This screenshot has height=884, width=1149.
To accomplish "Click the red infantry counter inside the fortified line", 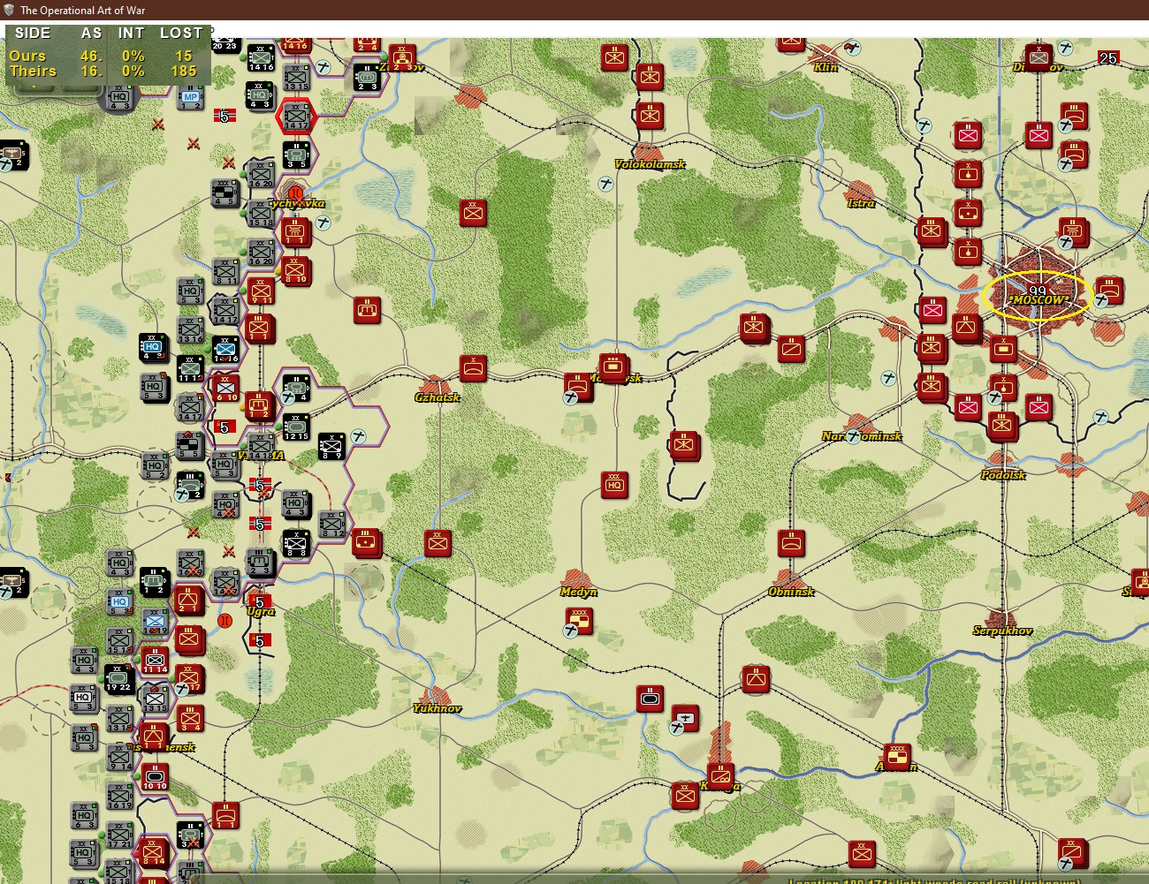I will click(683, 445).
